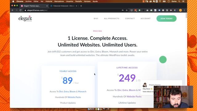
Task: Click Bloom link in Lifetime Access card
Action: coord(132,90)
